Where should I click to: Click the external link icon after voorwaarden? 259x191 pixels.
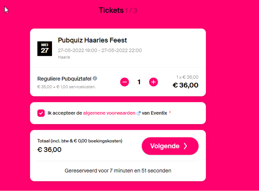138,113
